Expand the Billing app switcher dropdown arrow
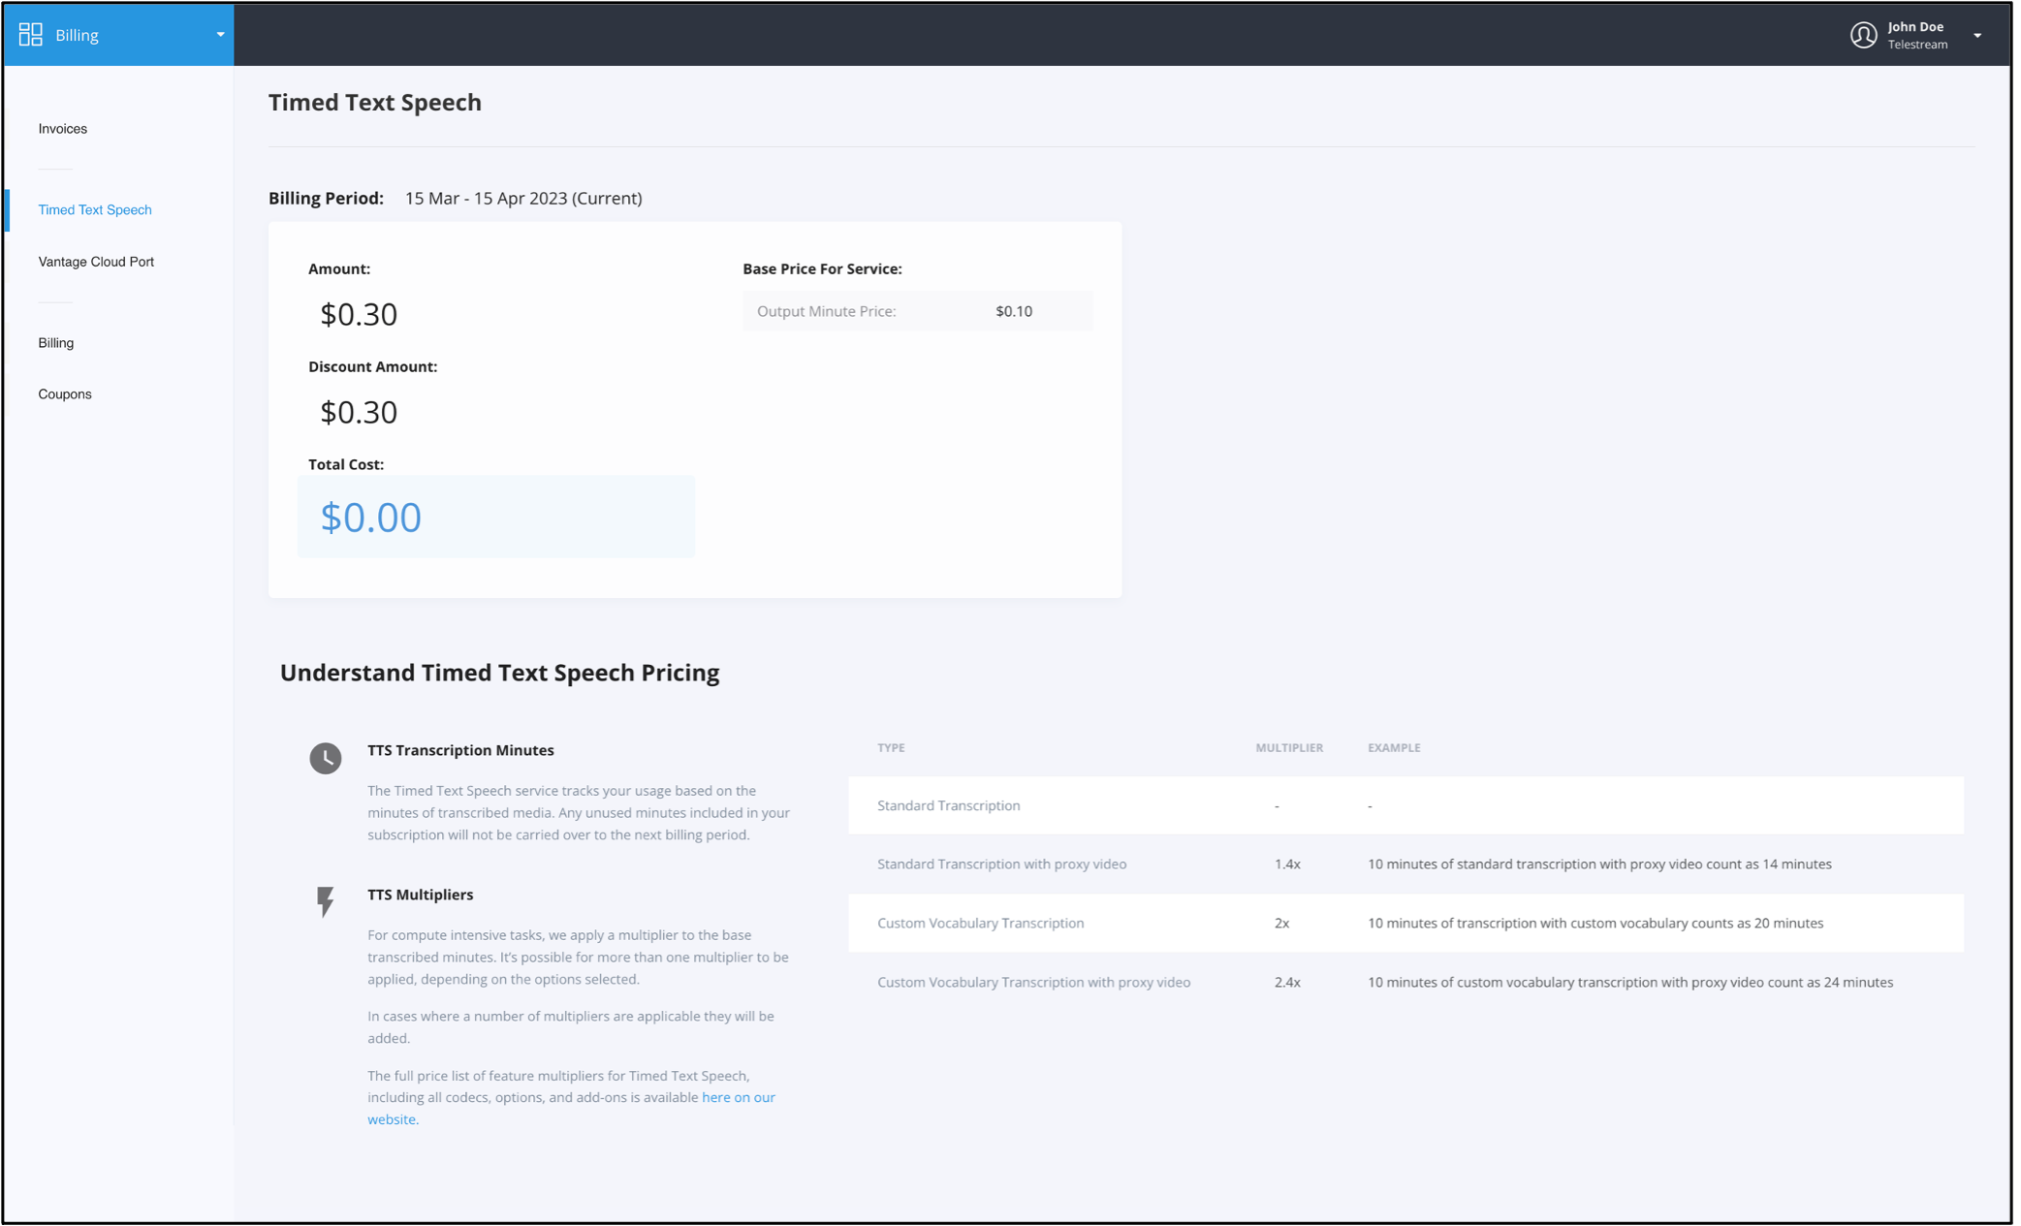Viewport: 2021px width, 1226px height. tap(220, 35)
